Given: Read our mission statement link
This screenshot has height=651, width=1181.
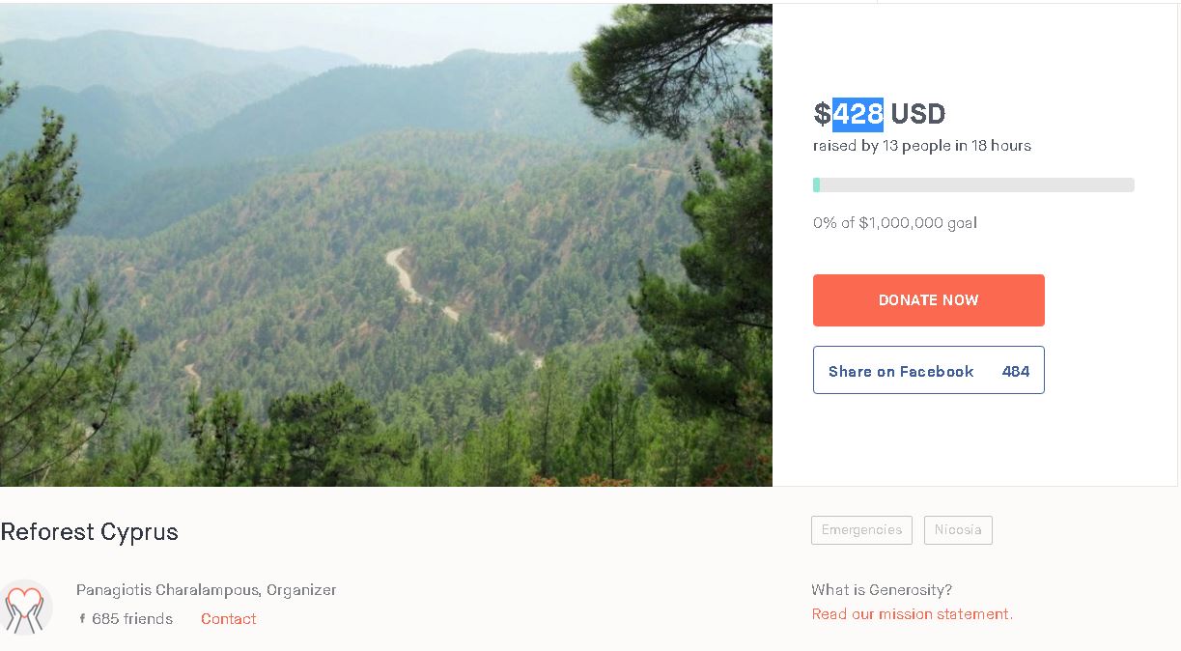Looking at the screenshot, I should coord(913,614).
